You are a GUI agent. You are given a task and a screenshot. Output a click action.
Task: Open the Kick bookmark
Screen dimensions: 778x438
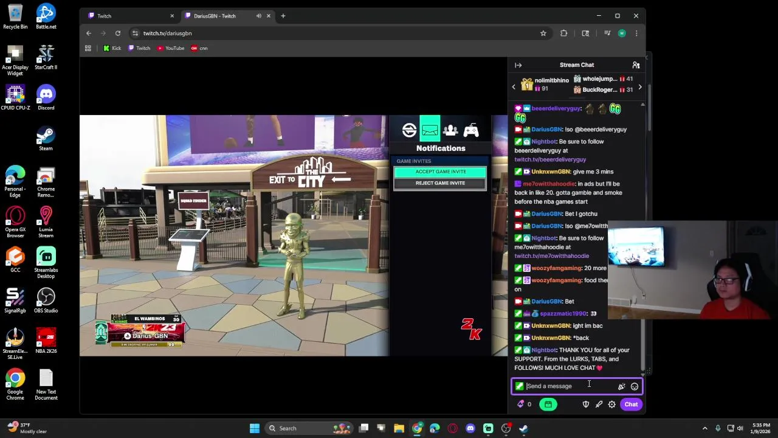pos(112,48)
